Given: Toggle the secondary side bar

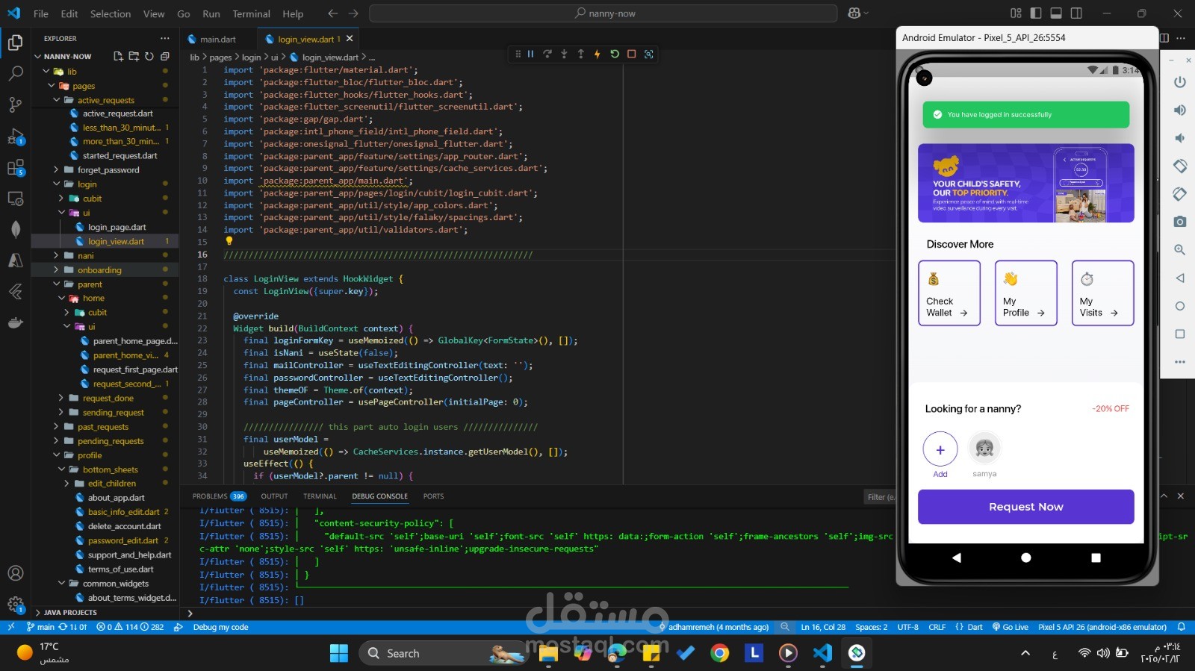Looking at the screenshot, I should coord(1076,13).
